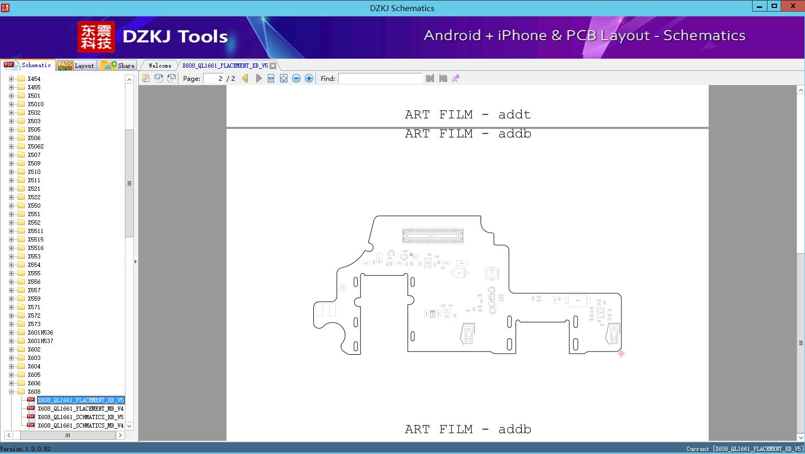Expand the X601H536 tree node
This screenshot has width=805, height=454.
pyautogui.click(x=11, y=332)
